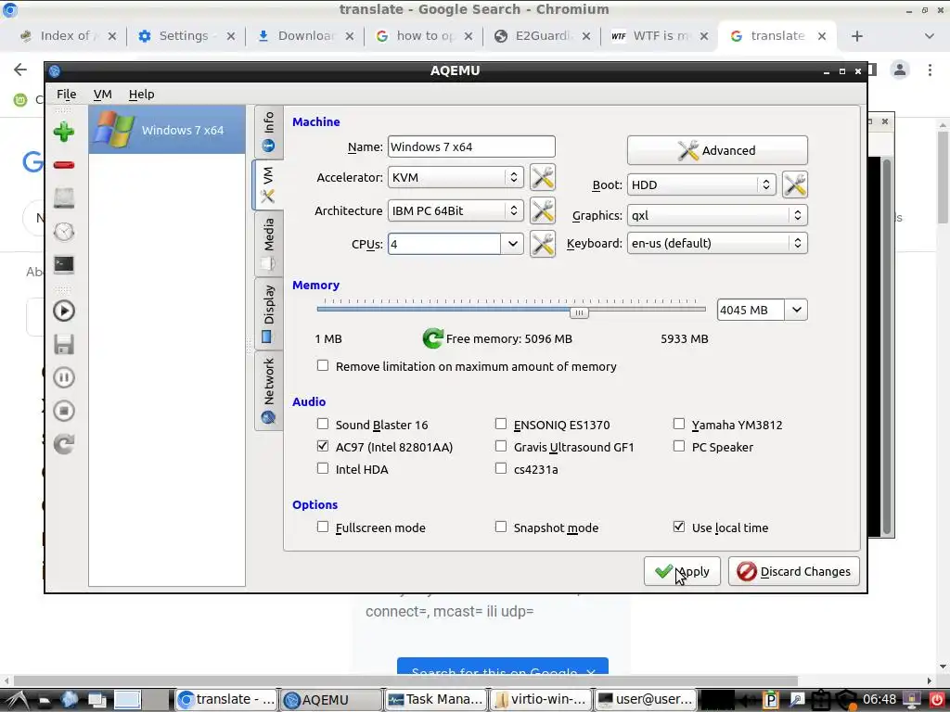950x712 pixels.
Task: Stop the VM with the stop icon
Action: pos(64,411)
